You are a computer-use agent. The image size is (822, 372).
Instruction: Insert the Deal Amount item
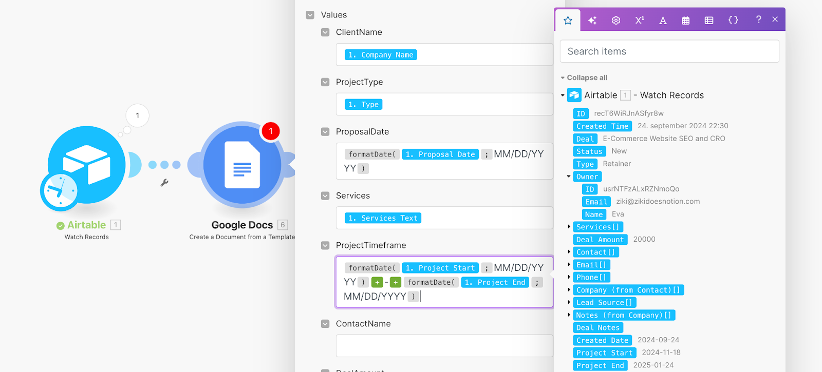600,240
